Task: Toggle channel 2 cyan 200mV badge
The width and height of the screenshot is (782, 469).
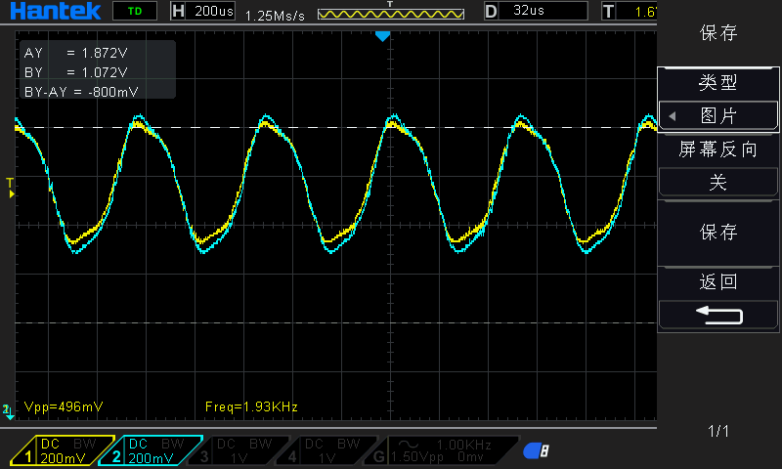Action: click(x=152, y=450)
